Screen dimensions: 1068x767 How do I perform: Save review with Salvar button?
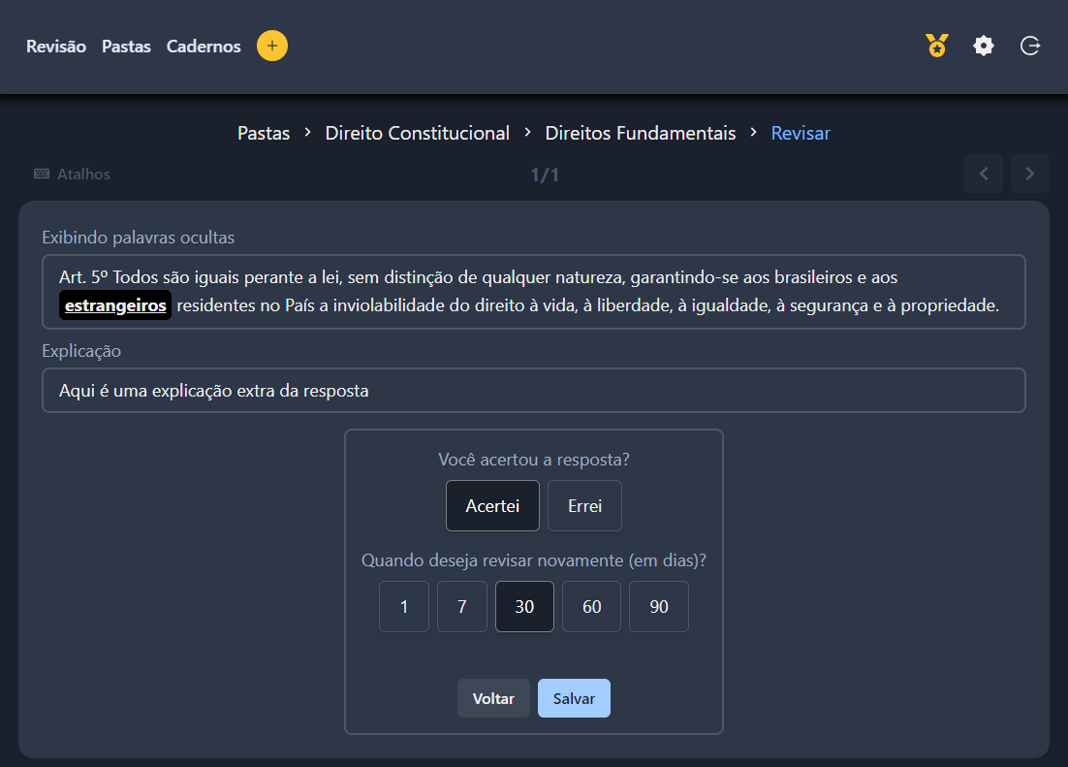(x=574, y=698)
